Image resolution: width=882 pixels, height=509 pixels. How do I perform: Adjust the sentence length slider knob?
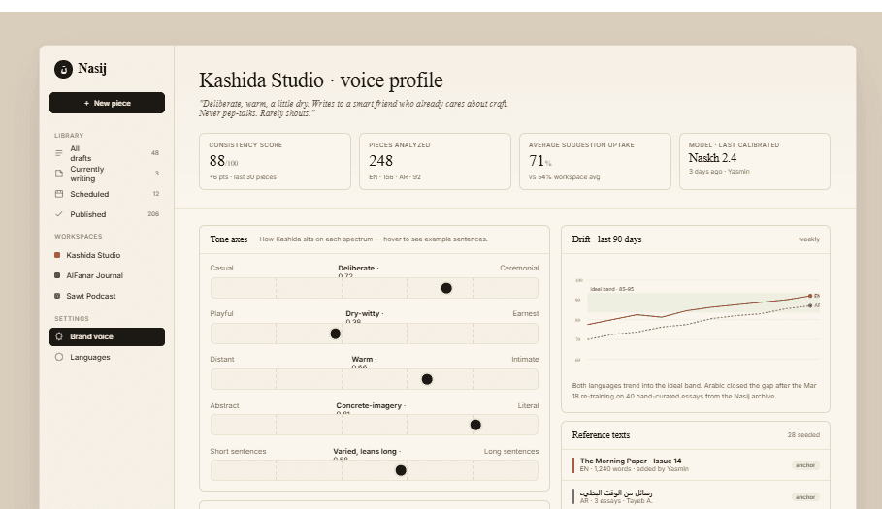click(401, 470)
